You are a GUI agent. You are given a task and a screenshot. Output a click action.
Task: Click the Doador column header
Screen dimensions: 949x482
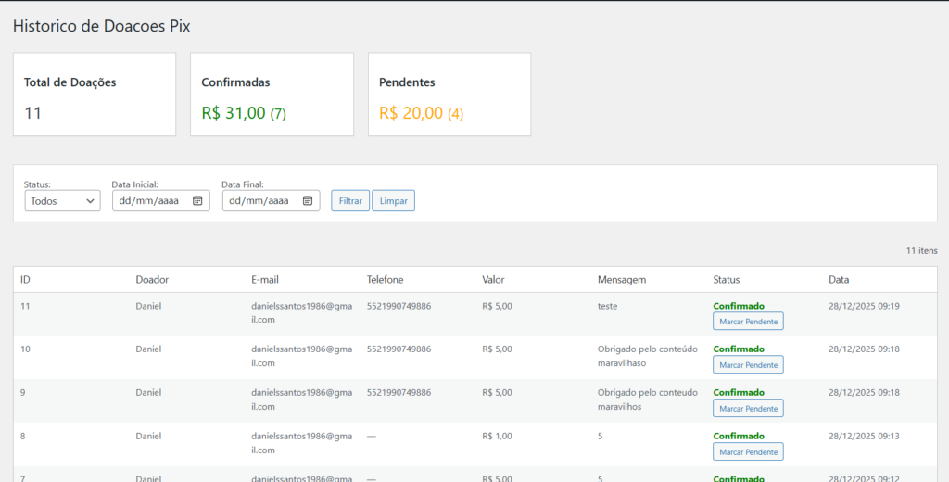[x=152, y=279]
